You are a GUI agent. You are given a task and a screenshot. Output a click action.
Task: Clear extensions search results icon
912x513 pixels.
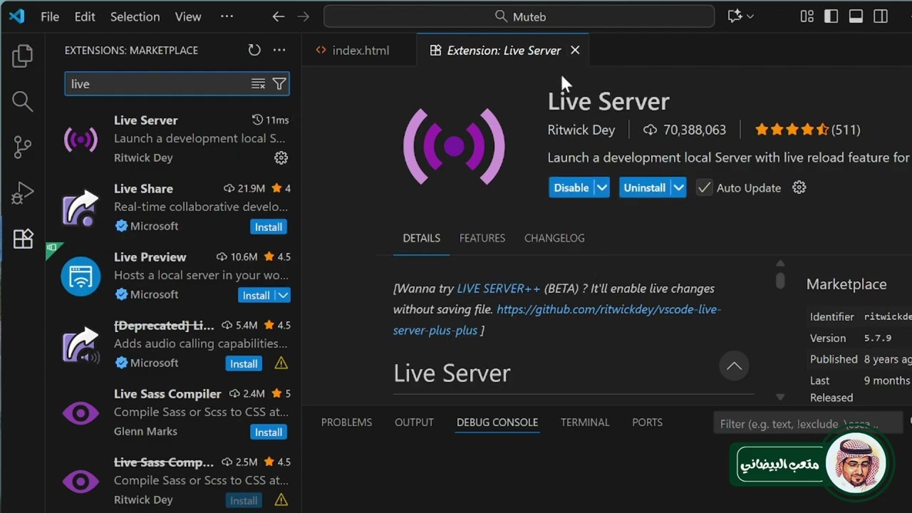[x=258, y=84]
